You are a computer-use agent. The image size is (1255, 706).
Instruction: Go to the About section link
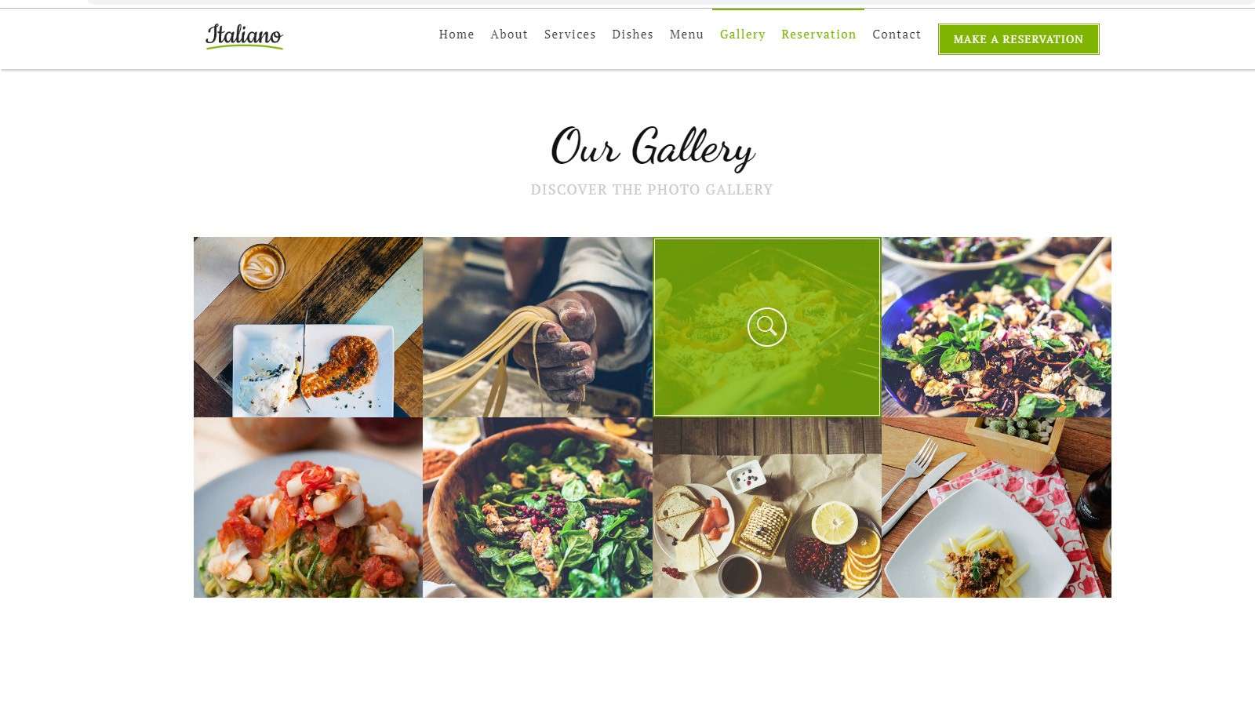(509, 35)
